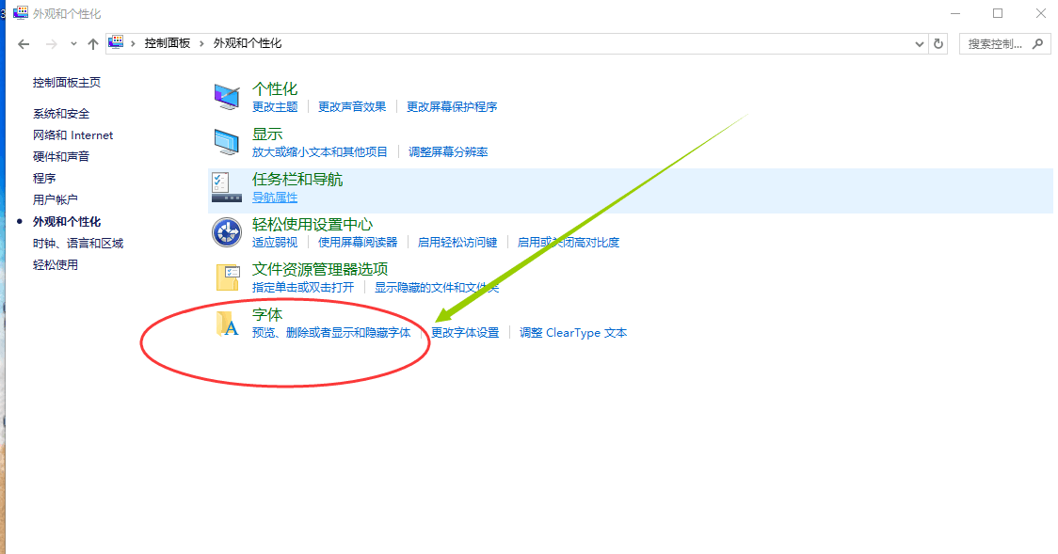Click the 指定单击或双击打开 link

[x=303, y=287]
